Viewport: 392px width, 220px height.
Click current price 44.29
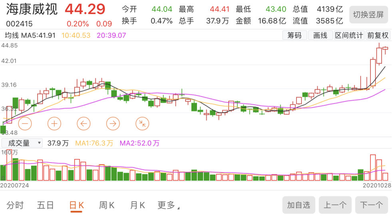point(85,9)
